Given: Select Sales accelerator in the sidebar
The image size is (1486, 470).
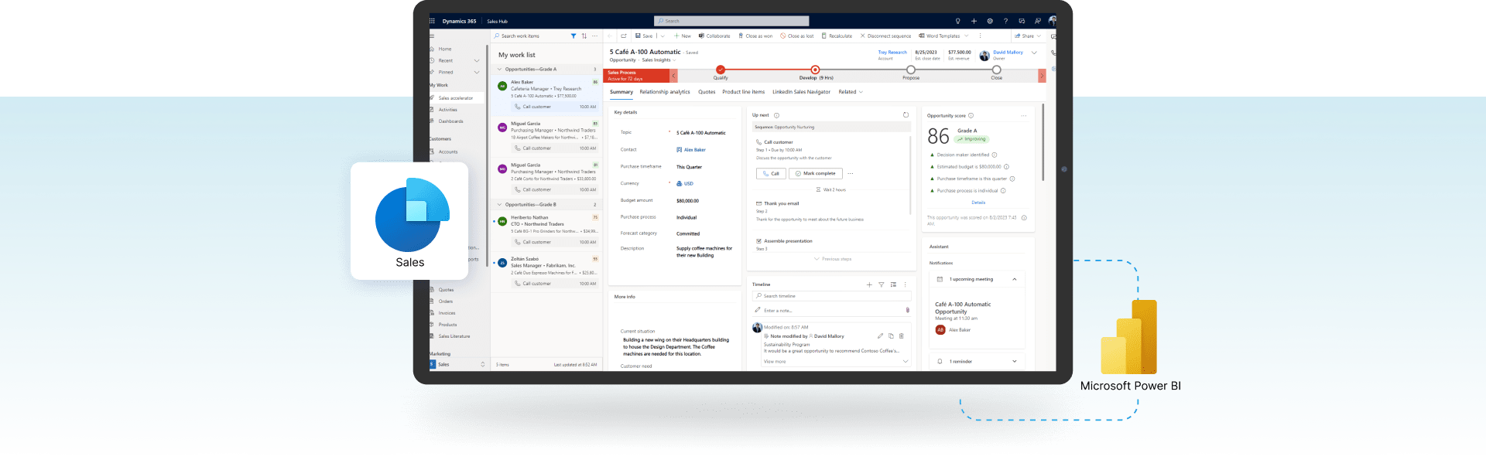Looking at the screenshot, I should tap(456, 98).
